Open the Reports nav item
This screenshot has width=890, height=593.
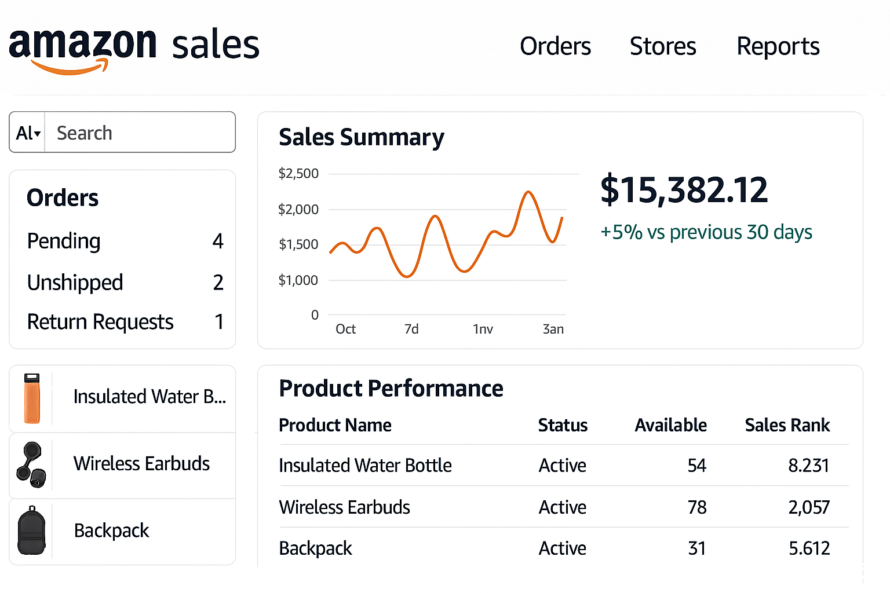click(778, 46)
